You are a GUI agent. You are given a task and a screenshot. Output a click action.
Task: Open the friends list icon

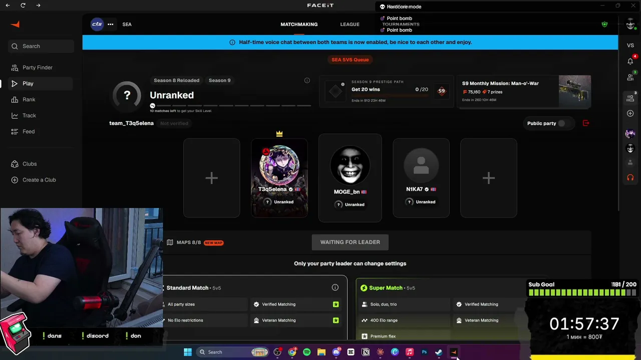(630, 77)
